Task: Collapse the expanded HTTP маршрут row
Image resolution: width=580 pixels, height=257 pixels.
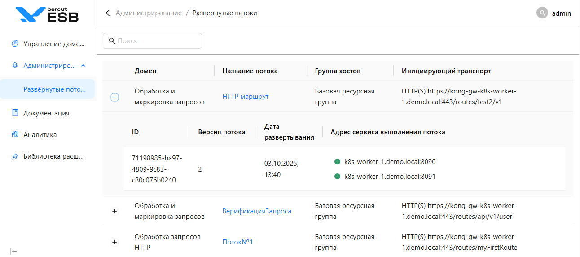Action: click(x=114, y=97)
